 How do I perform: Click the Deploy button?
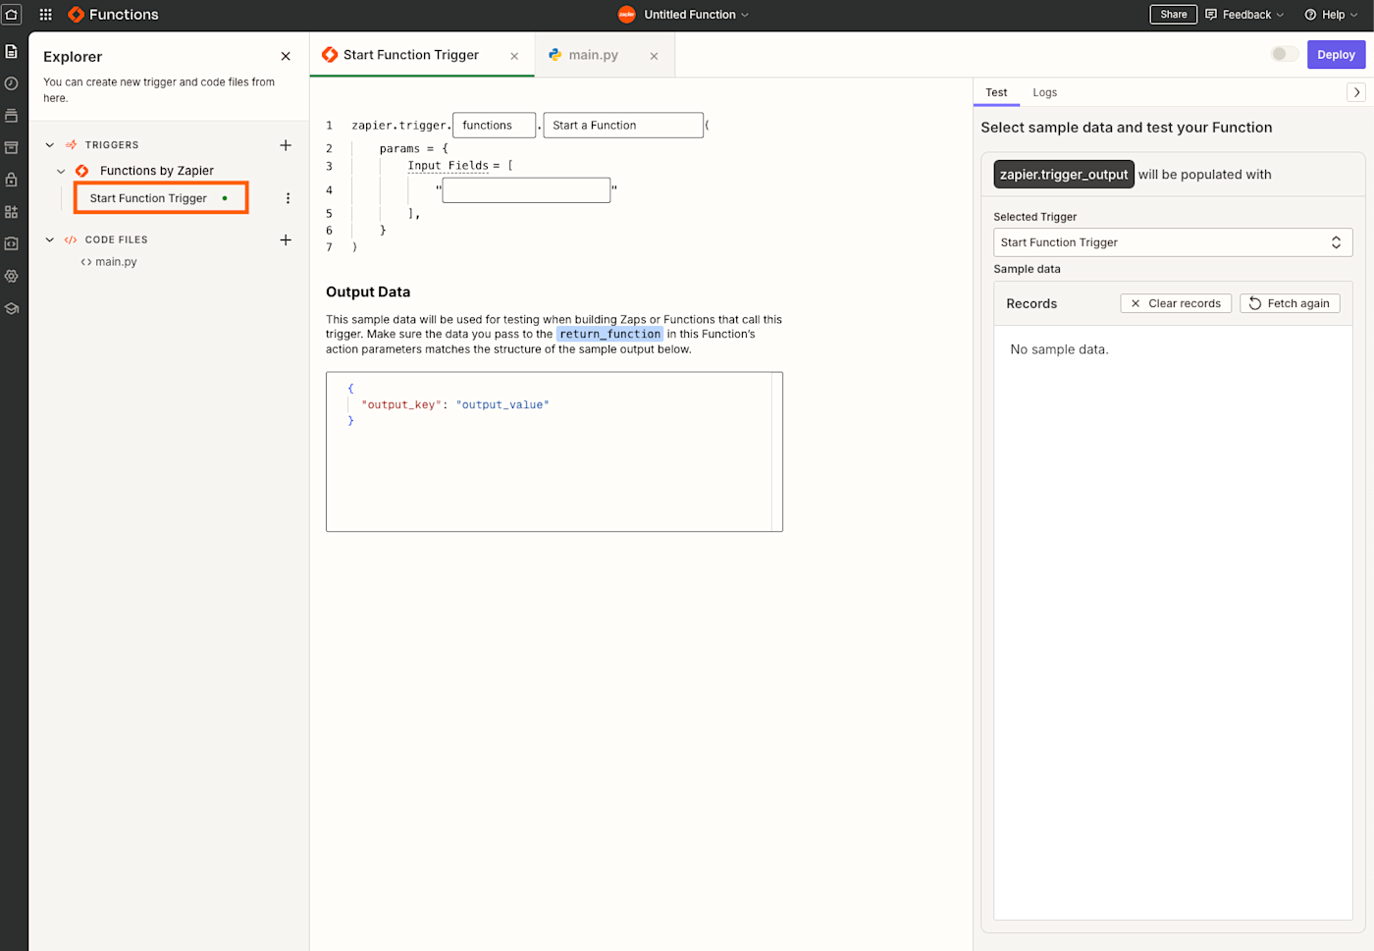coord(1336,55)
